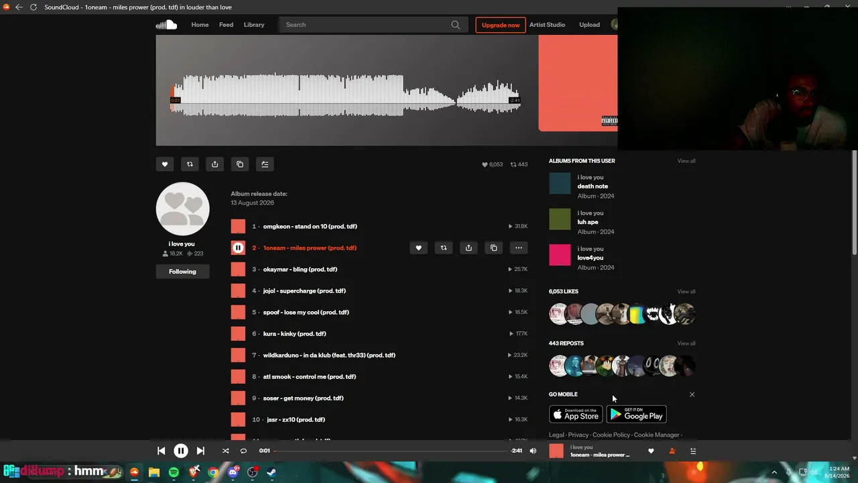Open Discord from the taskbar
This screenshot has height=483, width=858.
point(233,472)
